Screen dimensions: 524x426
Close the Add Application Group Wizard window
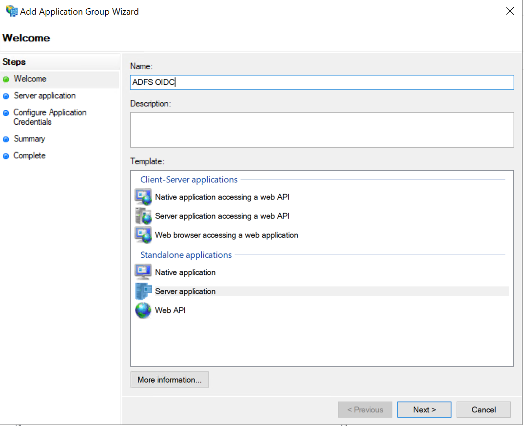[x=510, y=11]
